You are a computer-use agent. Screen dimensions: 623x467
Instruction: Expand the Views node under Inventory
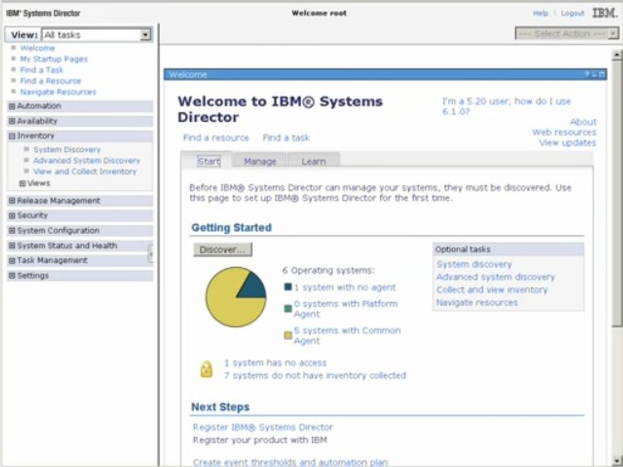[x=23, y=184]
